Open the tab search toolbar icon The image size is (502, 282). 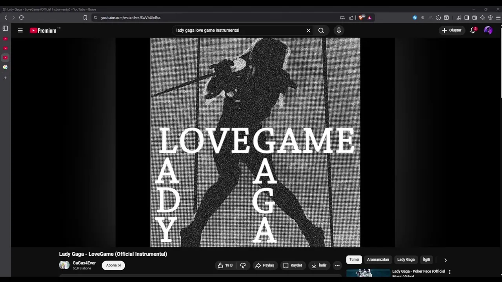tap(446, 18)
